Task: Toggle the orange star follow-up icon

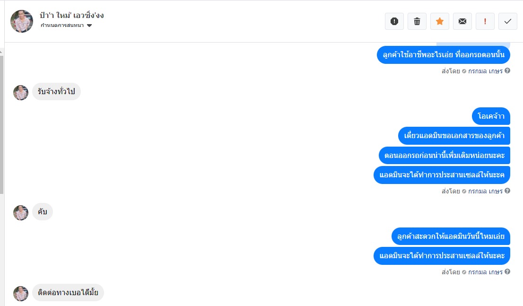Action: point(440,21)
